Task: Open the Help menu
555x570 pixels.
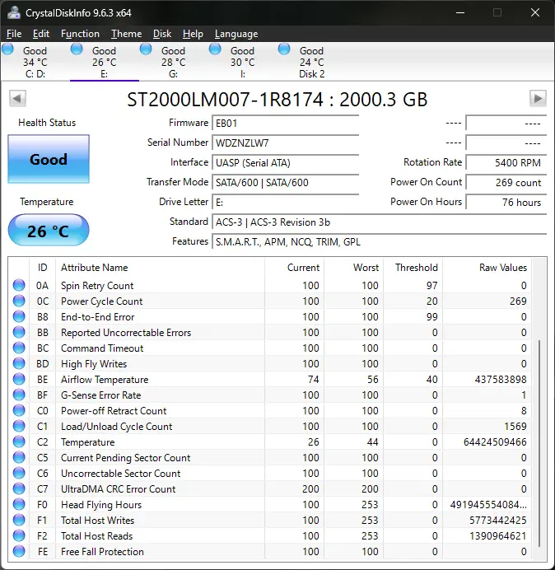Action: coord(193,34)
